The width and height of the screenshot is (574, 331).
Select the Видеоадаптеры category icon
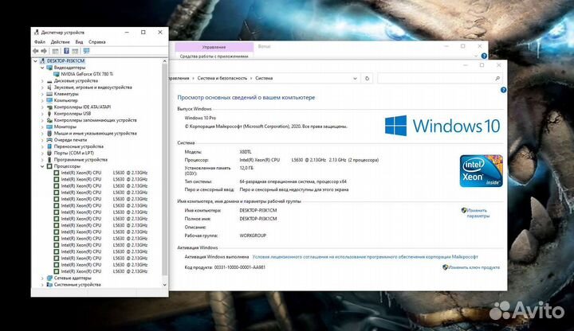click(49, 68)
